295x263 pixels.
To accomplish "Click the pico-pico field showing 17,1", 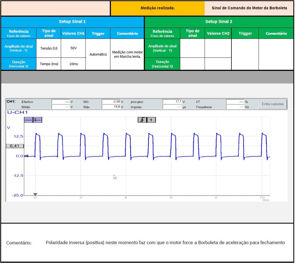I will [x=172, y=102].
